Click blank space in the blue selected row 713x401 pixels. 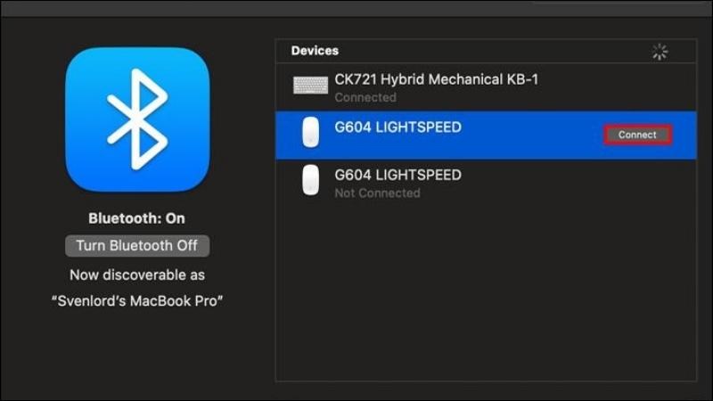(532, 135)
